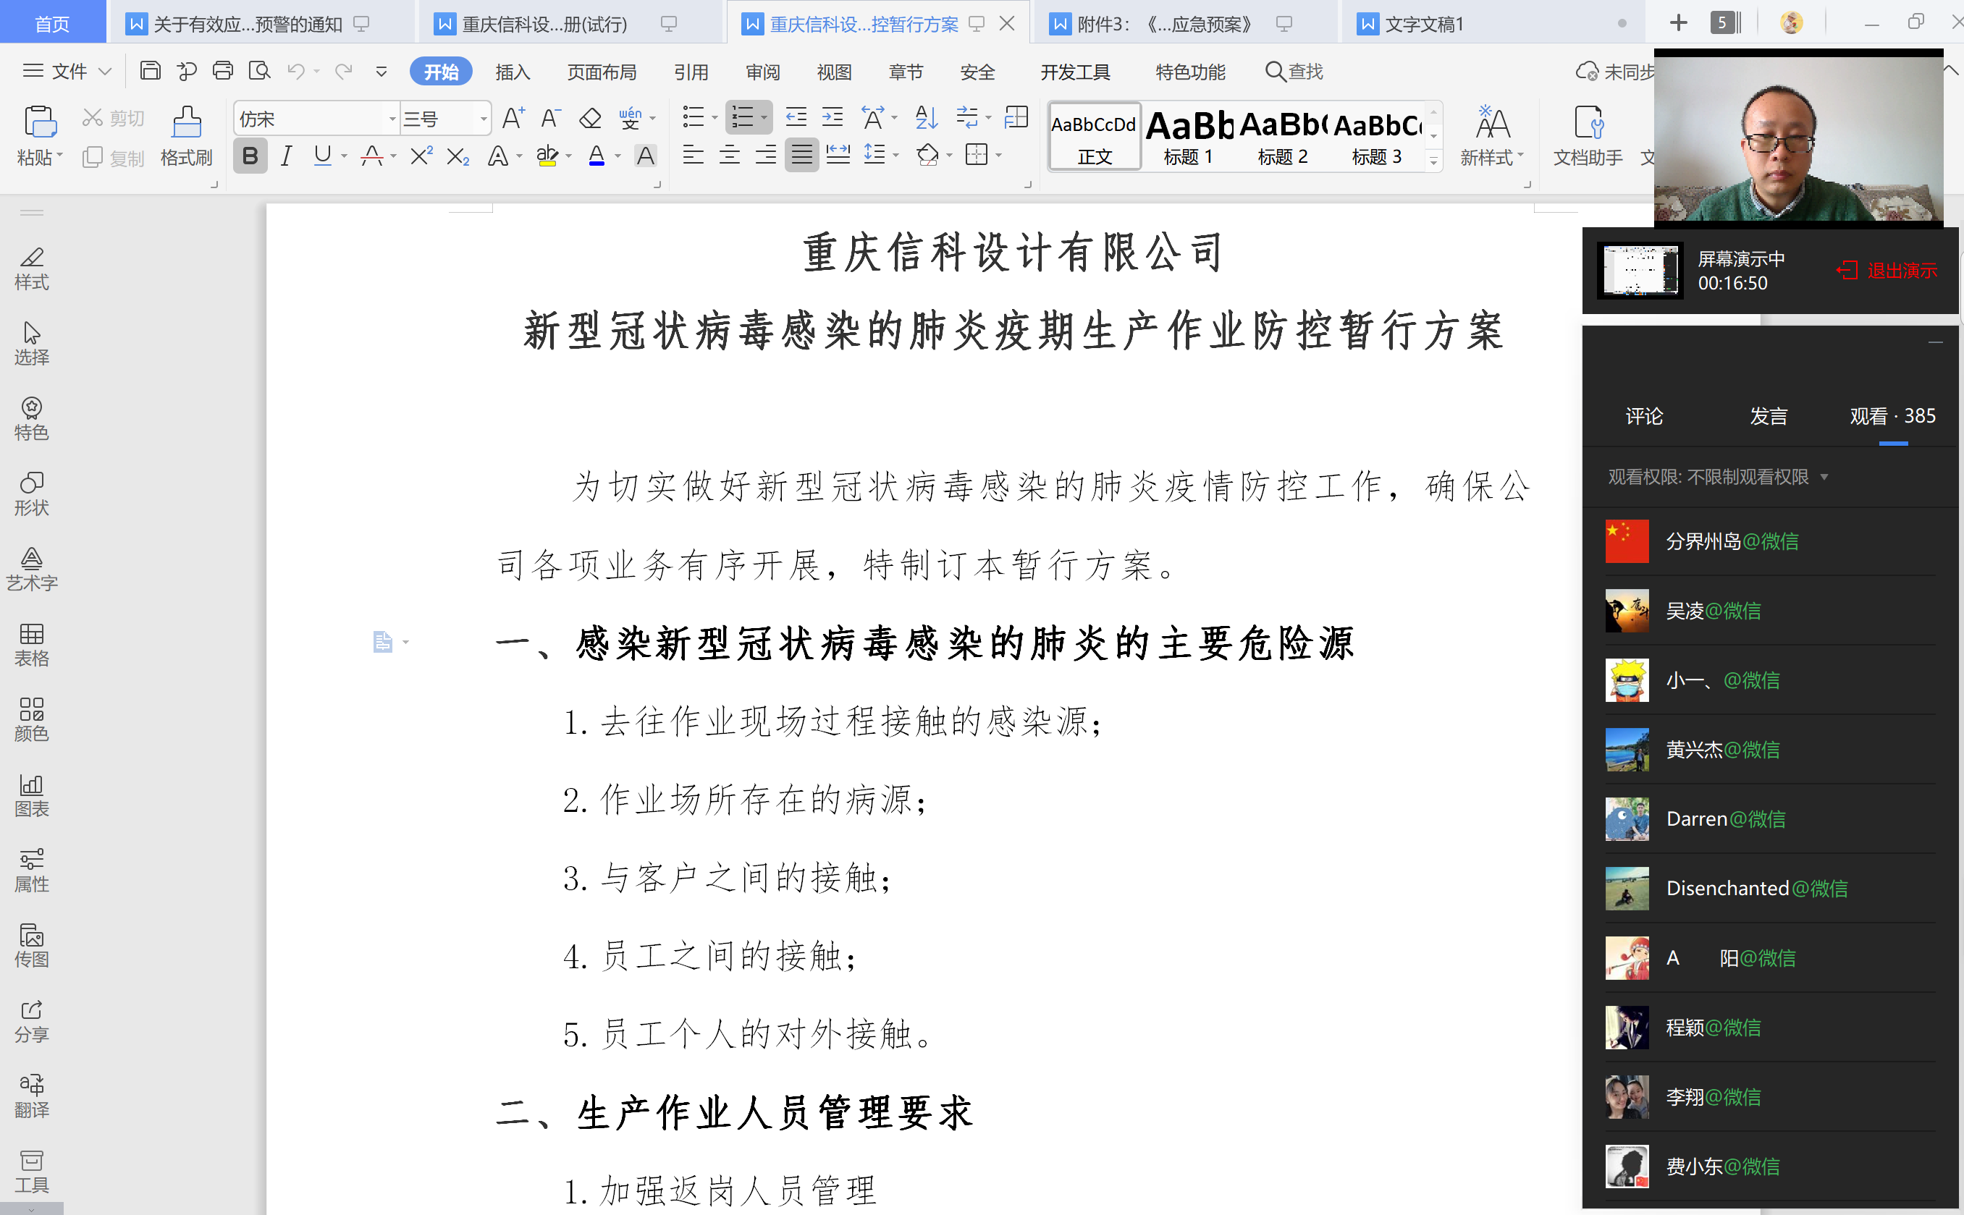Screen dimensions: 1964x1215
Task: Open the New Style (新样式) tool
Action: 1492,137
